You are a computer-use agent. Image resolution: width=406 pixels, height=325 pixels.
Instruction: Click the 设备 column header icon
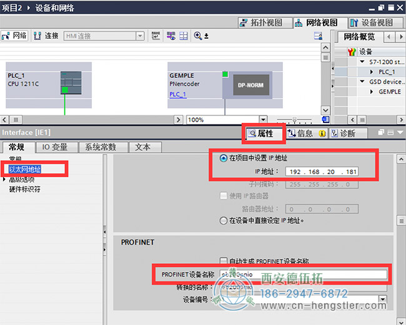click(352, 52)
